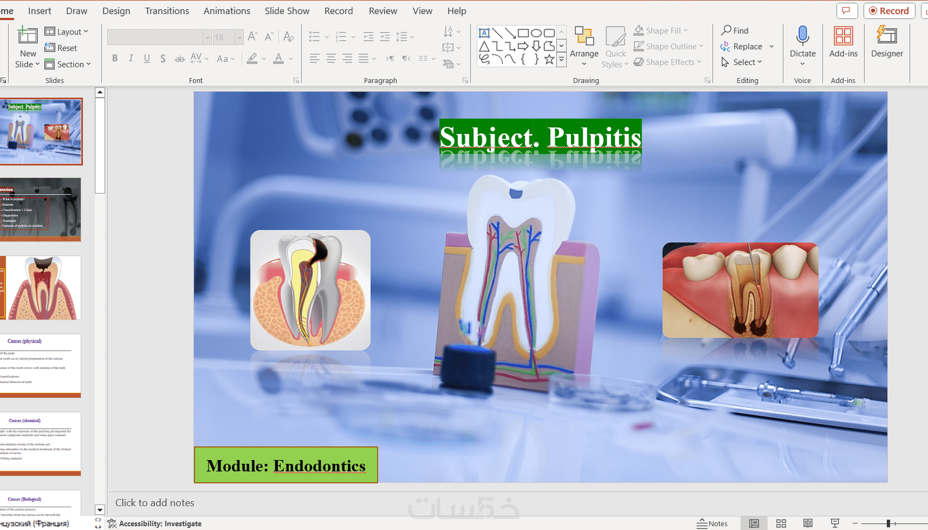This screenshot has width=928, height=530.
Task: Open the Animations tab
Action: tap(227, 11)
